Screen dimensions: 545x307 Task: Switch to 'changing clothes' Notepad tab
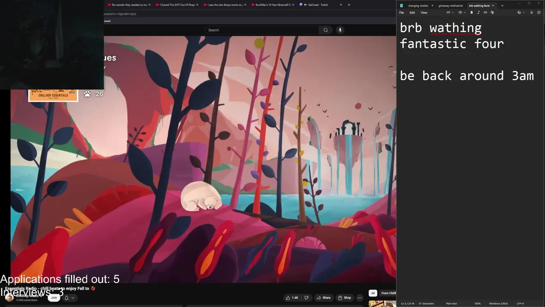point(418,6)
